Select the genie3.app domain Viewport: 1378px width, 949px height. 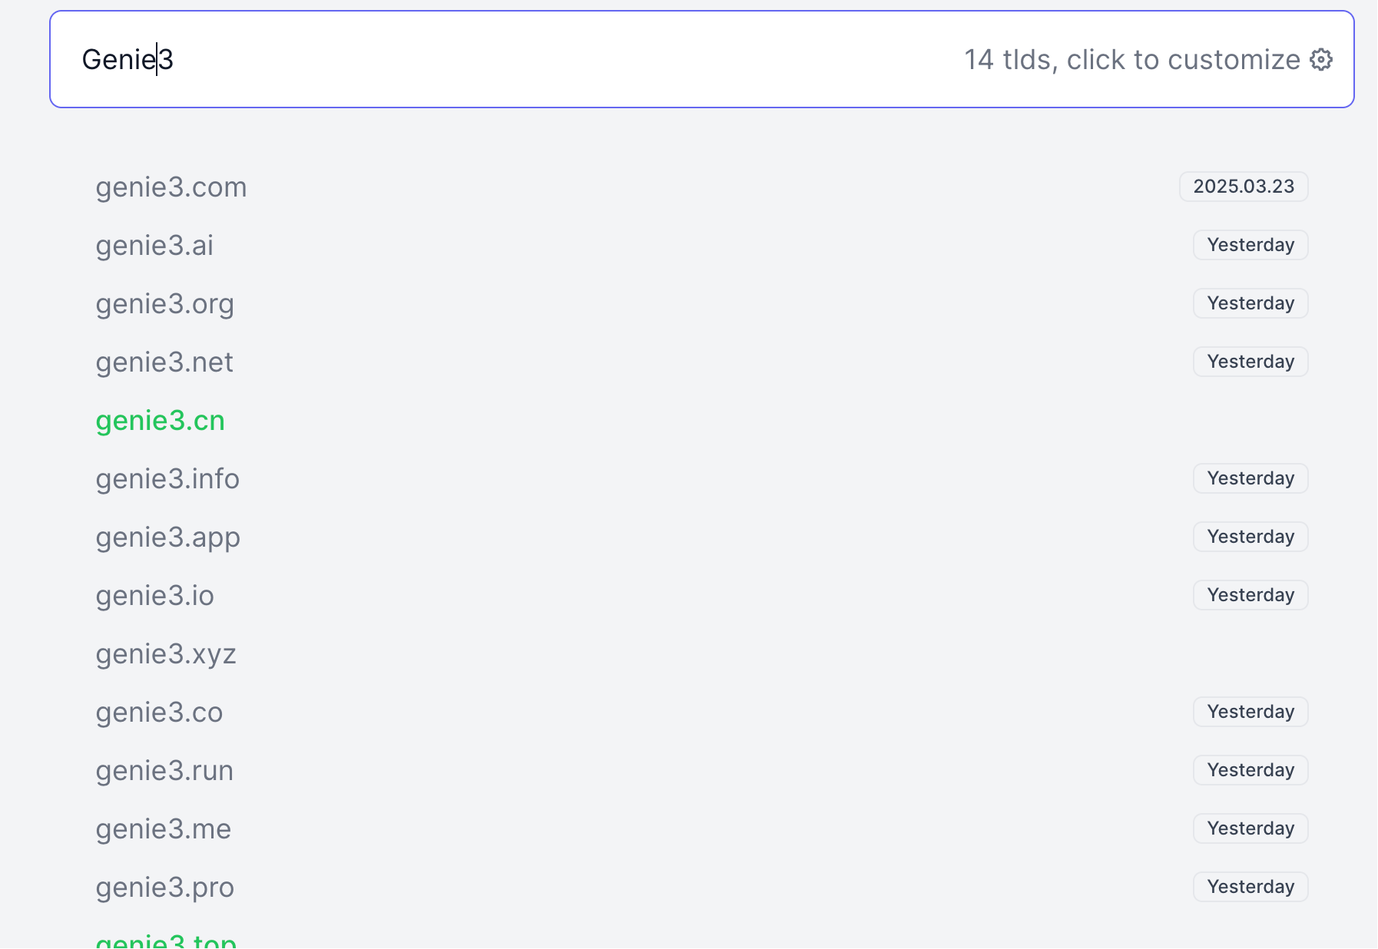click(x=167, y=537)
